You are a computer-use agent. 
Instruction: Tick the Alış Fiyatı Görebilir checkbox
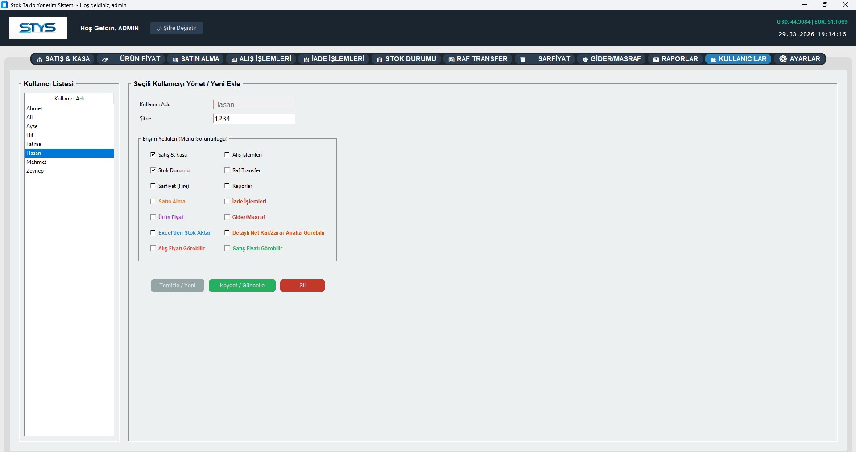(x=153, y=248)
